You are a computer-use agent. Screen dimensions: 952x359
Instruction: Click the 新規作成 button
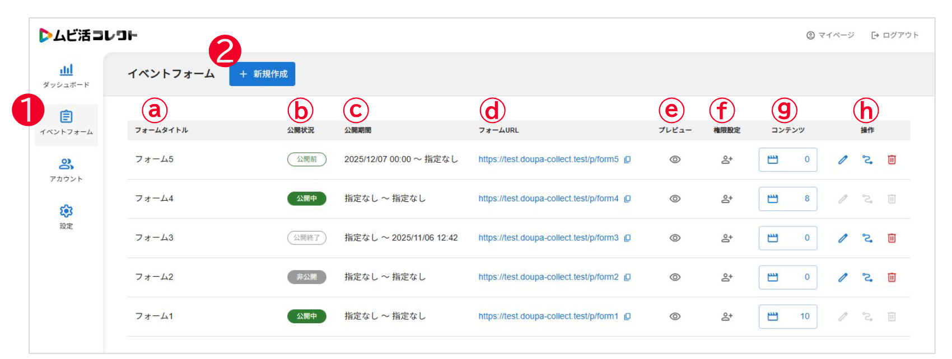[x=262, y=74]
